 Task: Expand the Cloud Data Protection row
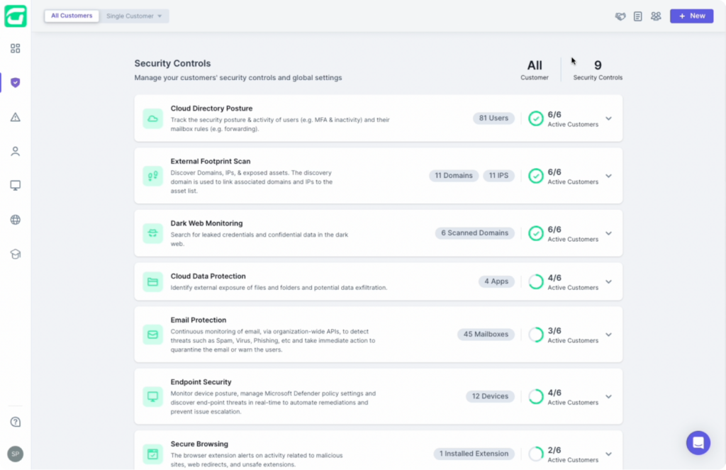click(x=608, y=281)
